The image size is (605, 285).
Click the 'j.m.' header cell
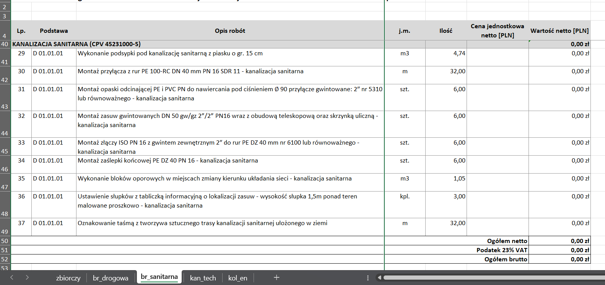[405, 31]
